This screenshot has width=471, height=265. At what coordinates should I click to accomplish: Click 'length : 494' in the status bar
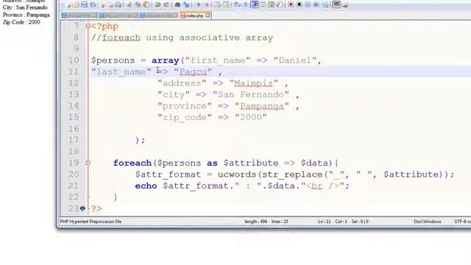point(255,222)
